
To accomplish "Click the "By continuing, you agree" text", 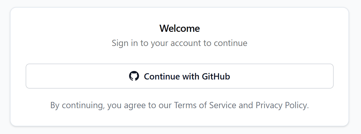I will pyautogui.click(x=85, y=105).
